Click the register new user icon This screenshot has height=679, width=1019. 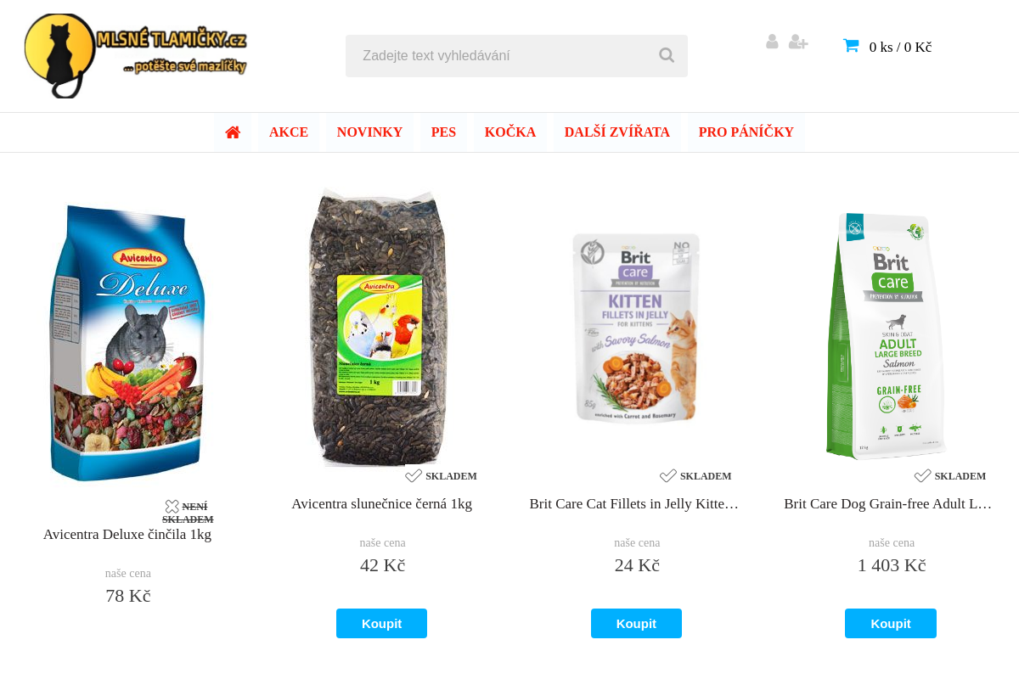pyautogui.click(x=798, y=42)
